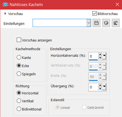Open the Übergang slider dropdown arrow
The width and height of the screenshot is (122, 117).
pos(104,87)
